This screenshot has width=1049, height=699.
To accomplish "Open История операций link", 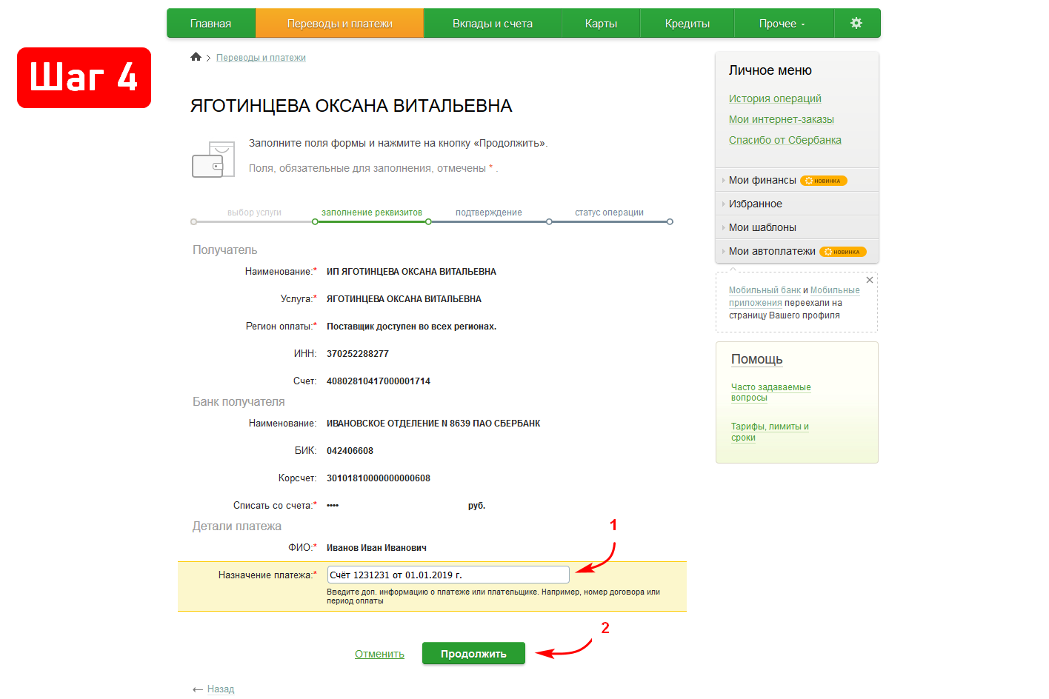I will click(x=775, y=98).
